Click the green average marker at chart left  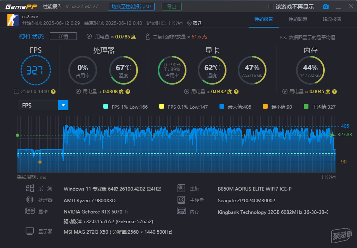[17, 135]
